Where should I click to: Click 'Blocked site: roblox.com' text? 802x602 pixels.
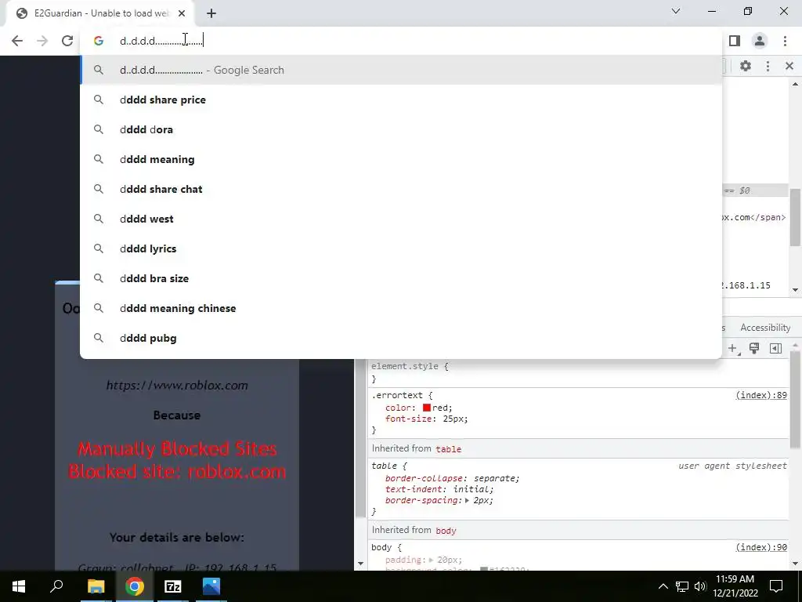click(177, 471)
